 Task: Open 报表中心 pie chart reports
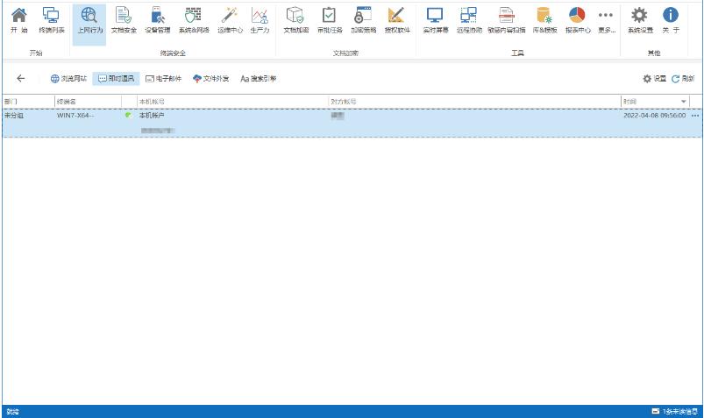click(577, 20)
